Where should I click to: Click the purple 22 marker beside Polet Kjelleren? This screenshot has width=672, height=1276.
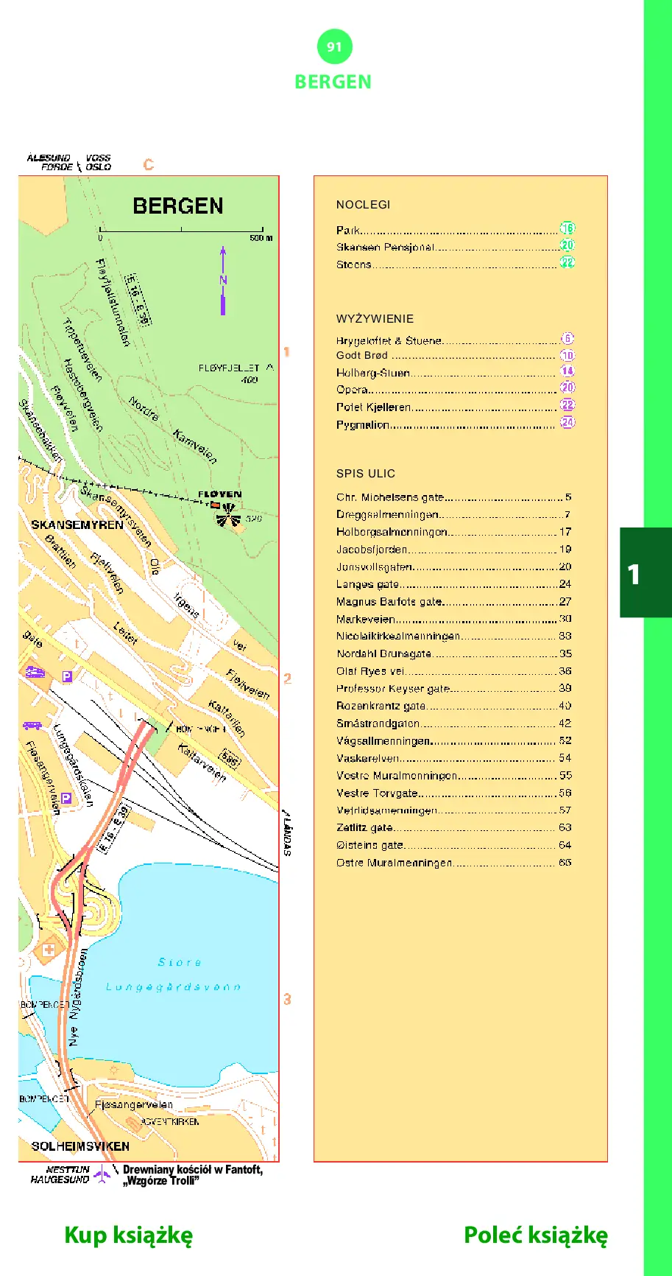coord(567,405)
